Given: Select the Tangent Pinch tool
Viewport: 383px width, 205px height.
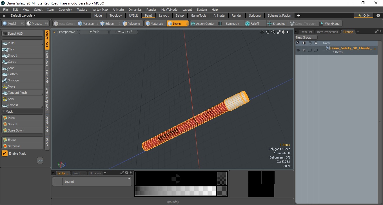Looking at the screenshot, I should [22, 93].
